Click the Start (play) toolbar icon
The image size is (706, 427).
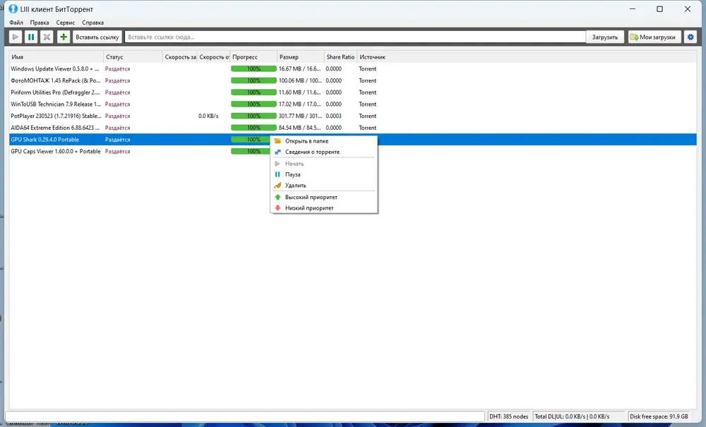[15, 37]
